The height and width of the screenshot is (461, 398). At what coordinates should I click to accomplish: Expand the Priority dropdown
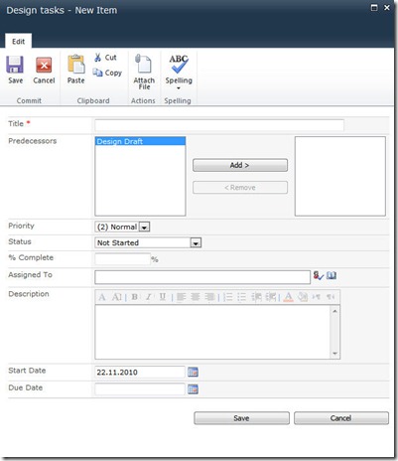(145, 228)
